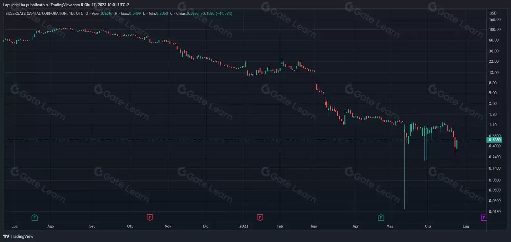Select the green earnings marker before Mag
This screenshot has width=511, height=242.
pos(381,218)
